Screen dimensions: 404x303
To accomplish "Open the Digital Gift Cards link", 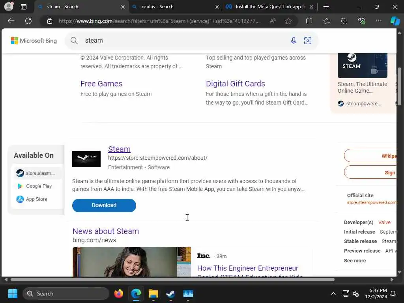I will click(235, 84).
